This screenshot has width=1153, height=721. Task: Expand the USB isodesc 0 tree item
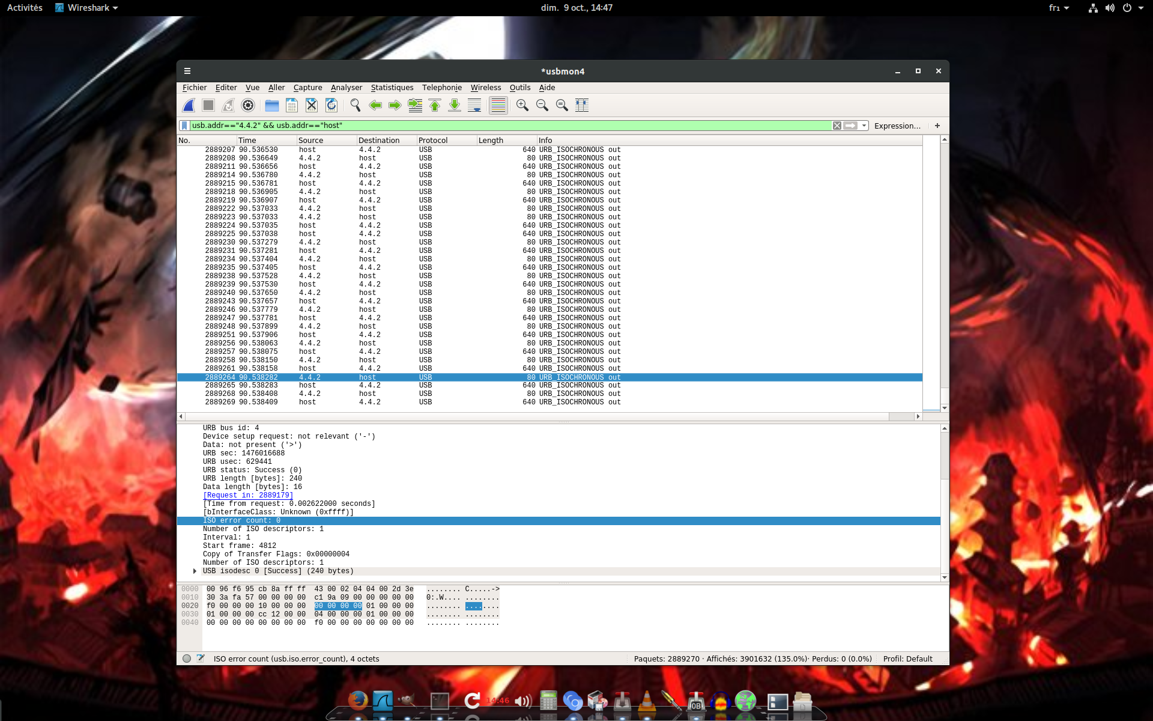[x=195, y=571]
